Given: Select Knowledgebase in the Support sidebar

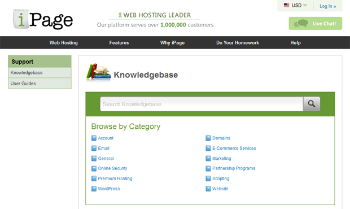Looking at the screenshot, I should pyautogui.click(x=40, y=73).
